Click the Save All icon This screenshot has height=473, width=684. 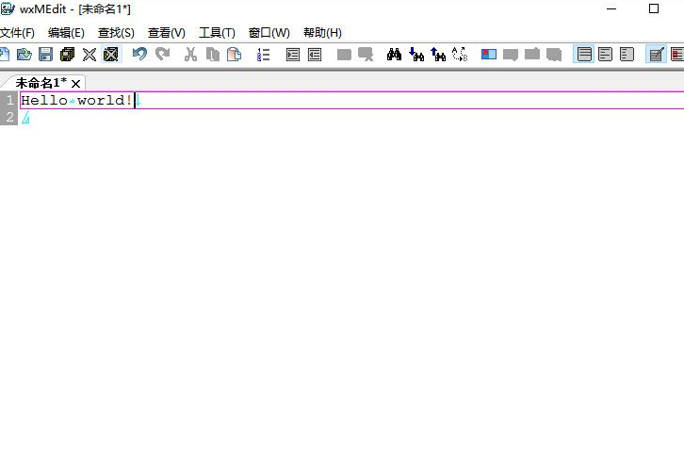67,55
